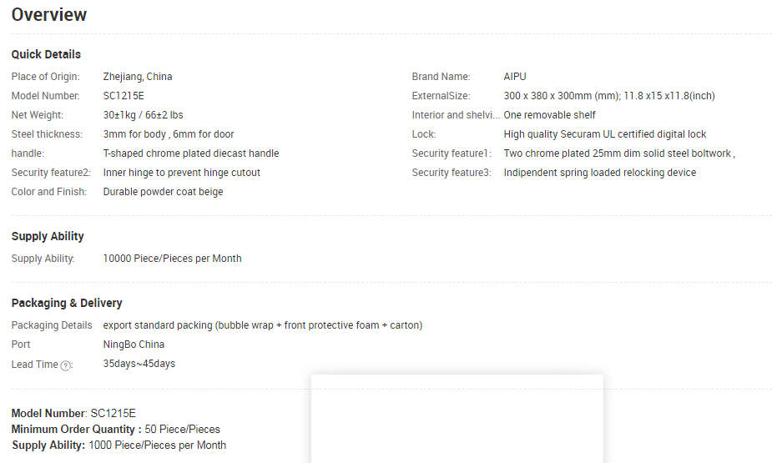Viewport: 772px width, 463px height.
Task: Click the external size dimensions value
Action: click(609, 96)
